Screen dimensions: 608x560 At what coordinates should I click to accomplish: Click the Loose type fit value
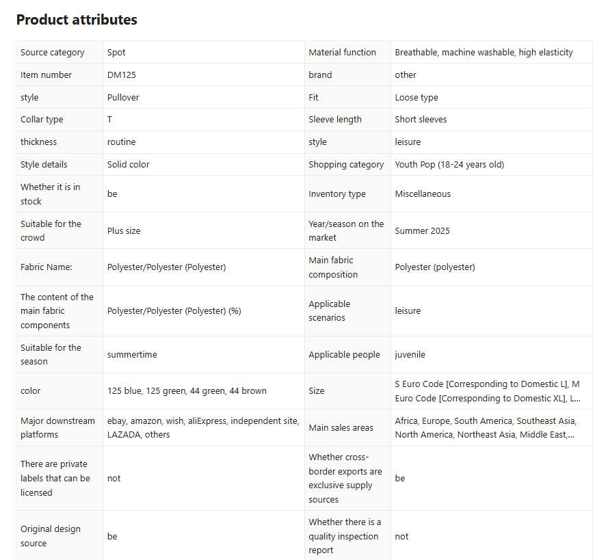click(x=416, y=97)
